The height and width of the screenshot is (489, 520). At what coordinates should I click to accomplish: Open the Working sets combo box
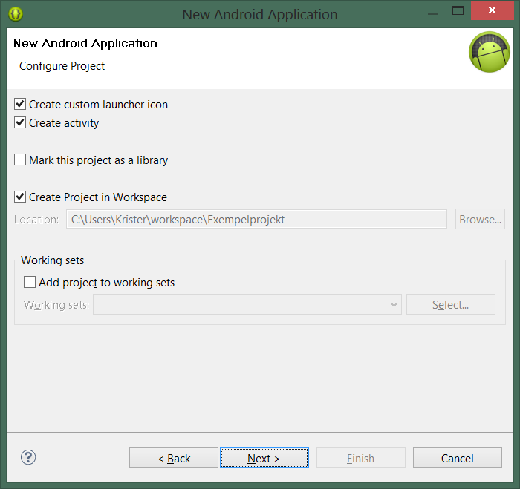(x=247, y=304)
